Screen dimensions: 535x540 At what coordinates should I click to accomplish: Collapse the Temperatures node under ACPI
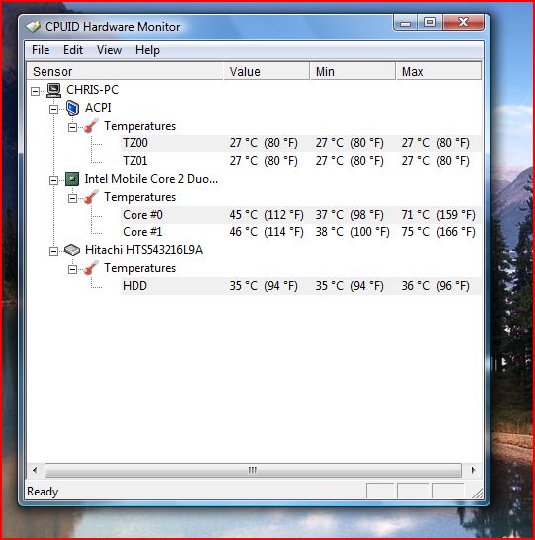click(72, 127)
